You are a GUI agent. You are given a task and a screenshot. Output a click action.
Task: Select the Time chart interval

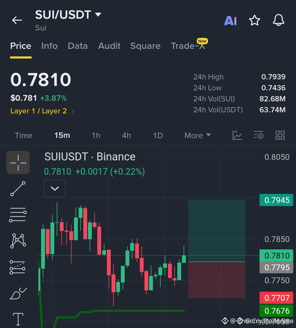(x=24, y=135)
